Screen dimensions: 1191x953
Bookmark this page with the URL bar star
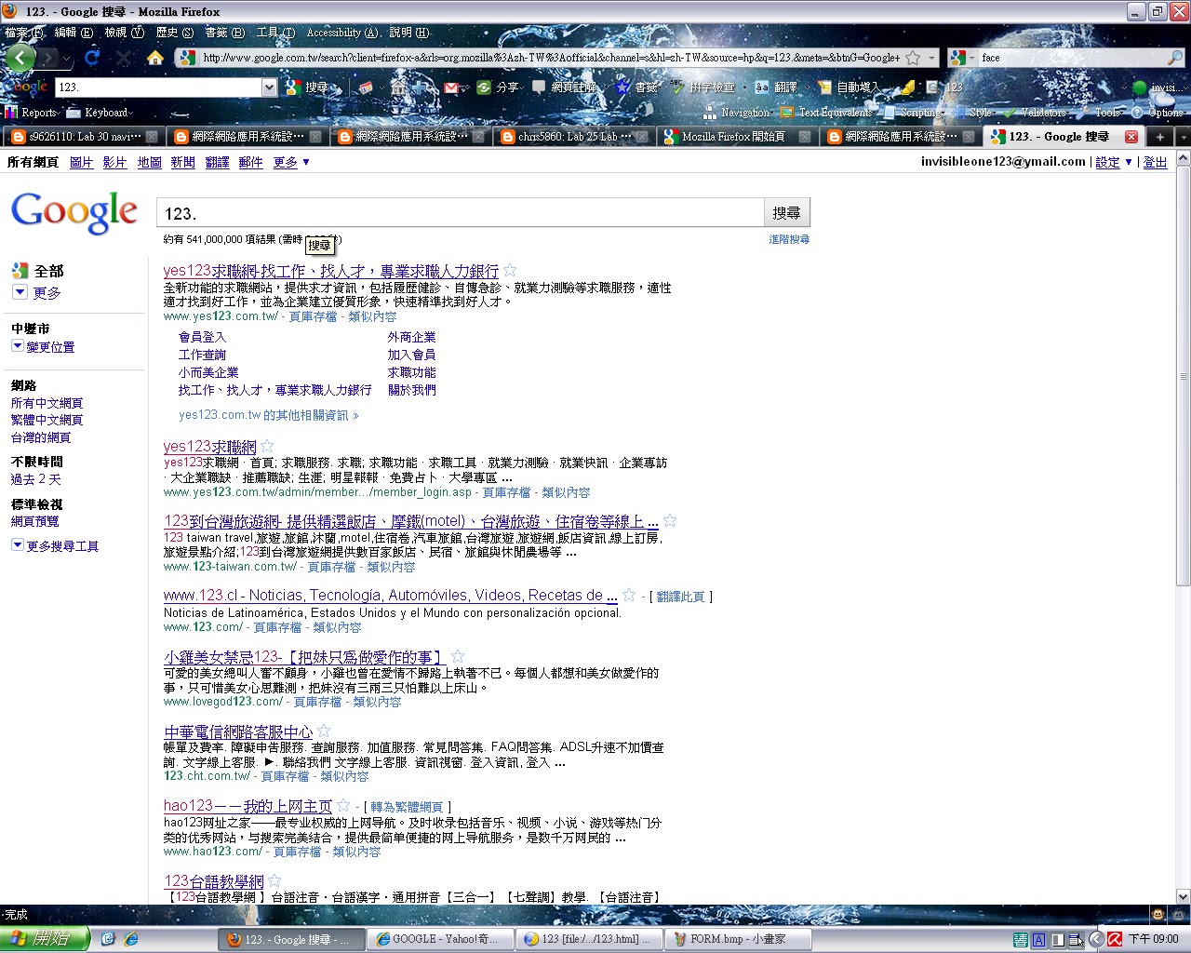913,58
